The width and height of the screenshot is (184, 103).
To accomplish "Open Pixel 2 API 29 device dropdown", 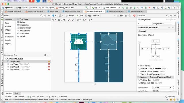I will click(111, 8).
